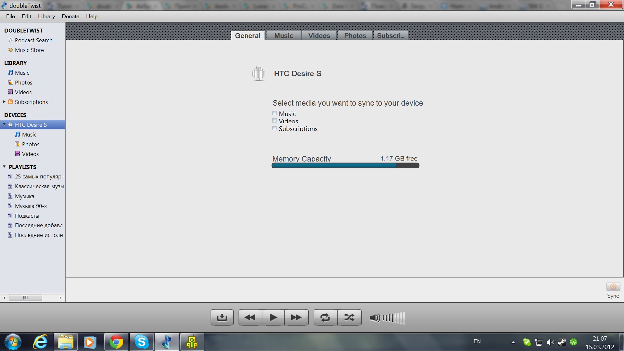624x351 pixels.
Task: Adjust the volume level bars
Action: click(x=394, y=318)
